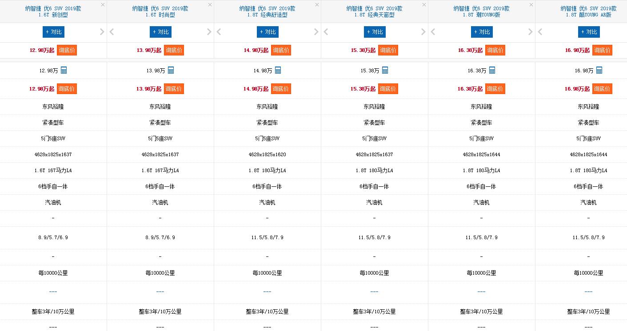627x331 pixels.
Task: Select dimension text 4628x1825x1620
Action: coord(268,154)
